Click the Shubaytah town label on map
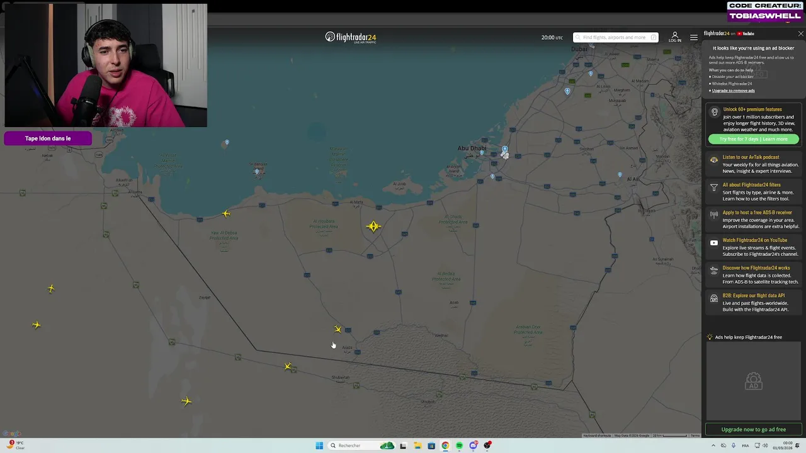 coord(340,377)
